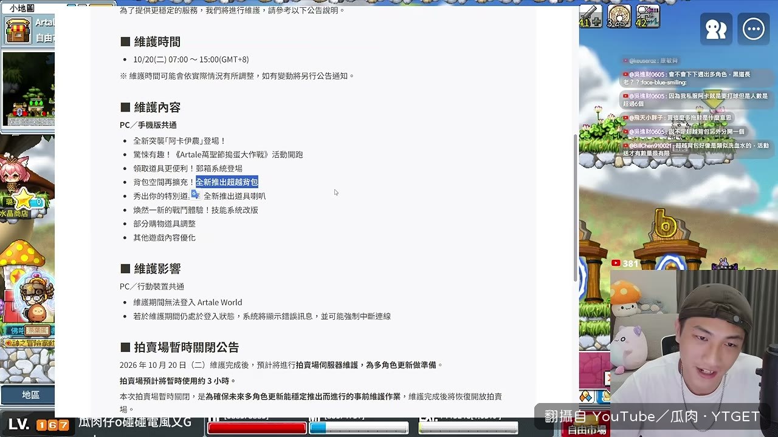Click the webpage vertical scrollbar thumb
The height and width of the screenshot is (437, 778).
tap(575, 207)
